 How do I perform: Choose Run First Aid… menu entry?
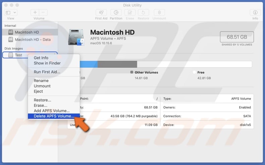(x=54, y=72)
